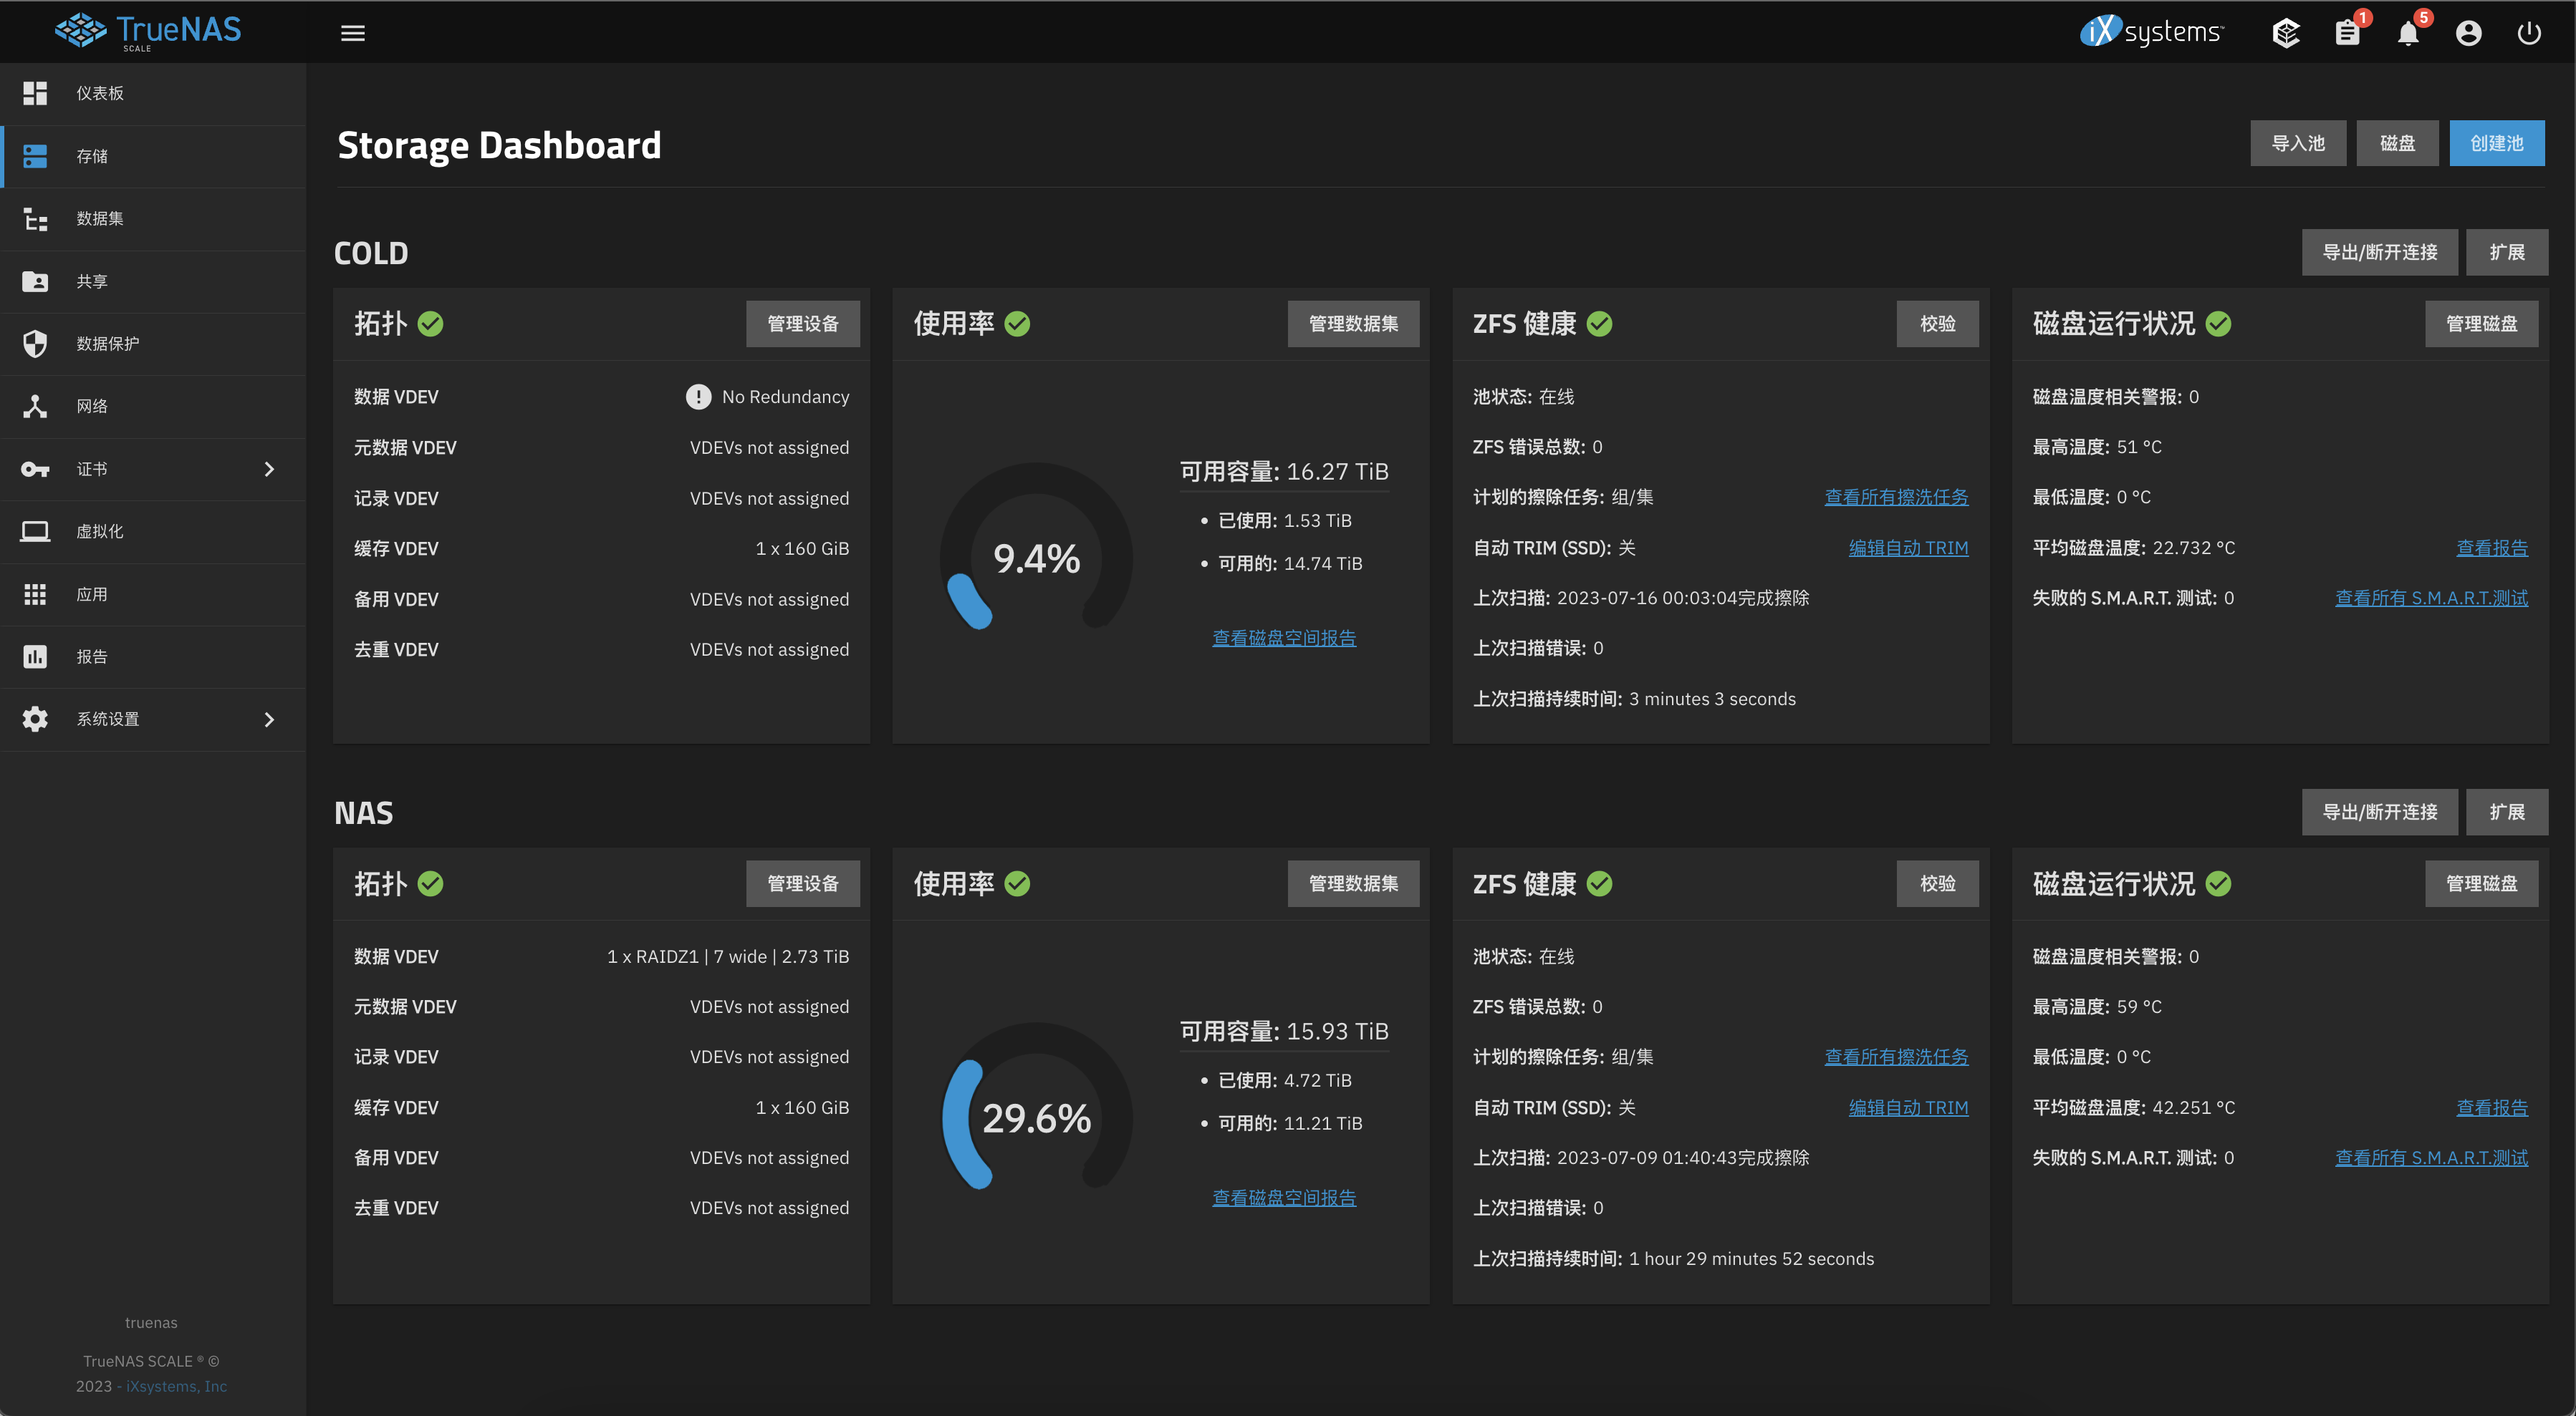
Task: Open 仪表板 dashboard menu item
Action: (153, 93)
